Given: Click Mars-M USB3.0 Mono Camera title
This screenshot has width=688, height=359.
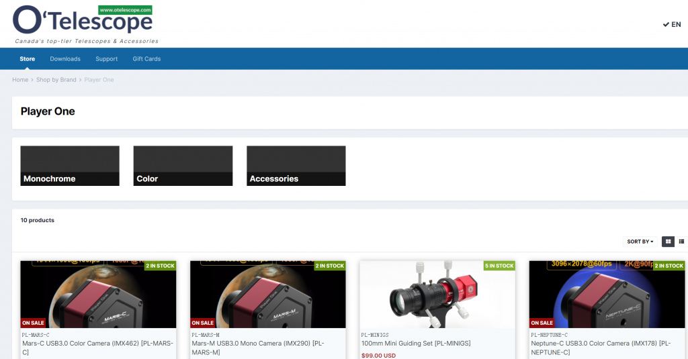Looking at the screenshot, I should point(258,348).
